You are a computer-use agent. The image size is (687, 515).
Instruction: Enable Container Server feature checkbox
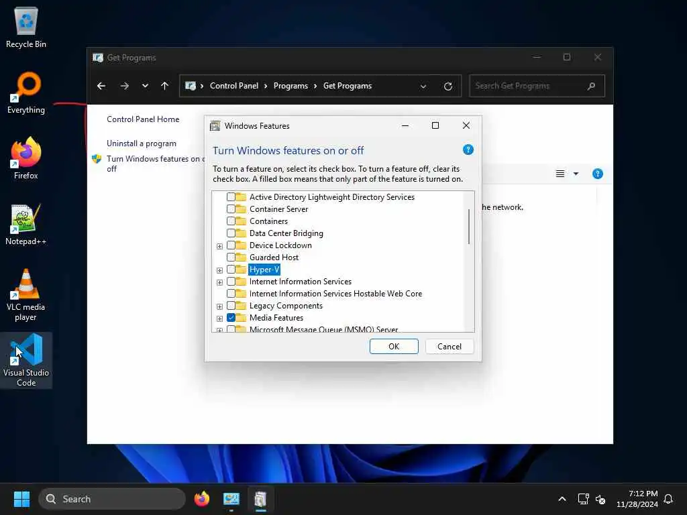coord(231,209)
